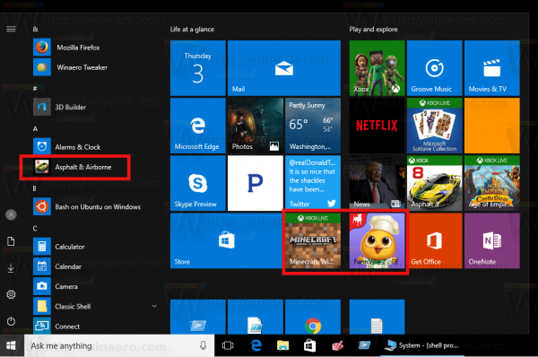The image size is (538, 357).
Task: Open the Skype Preview tile
Action: coord(198,183)
